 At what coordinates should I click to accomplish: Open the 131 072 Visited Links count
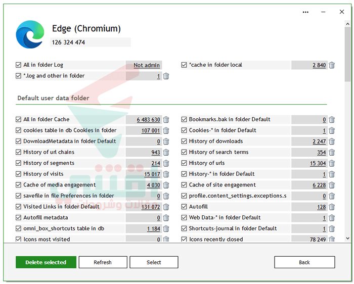pos(151,207)
